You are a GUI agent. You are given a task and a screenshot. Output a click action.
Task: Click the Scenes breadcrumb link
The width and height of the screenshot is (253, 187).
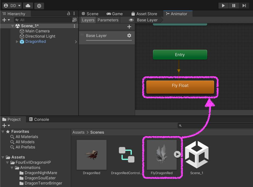tap(97, 132)
